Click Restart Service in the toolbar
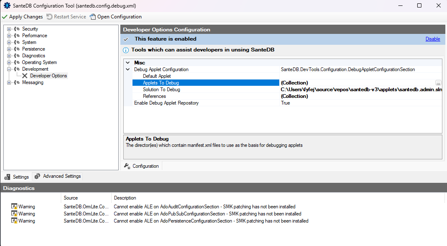This screenshot has width=447, height=246. (66, 17)
